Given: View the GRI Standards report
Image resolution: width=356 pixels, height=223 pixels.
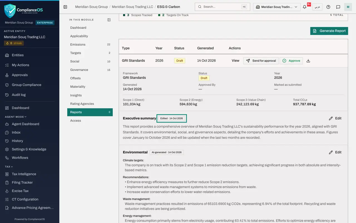Looking at the screenshot, I should [x=235, y=61].
